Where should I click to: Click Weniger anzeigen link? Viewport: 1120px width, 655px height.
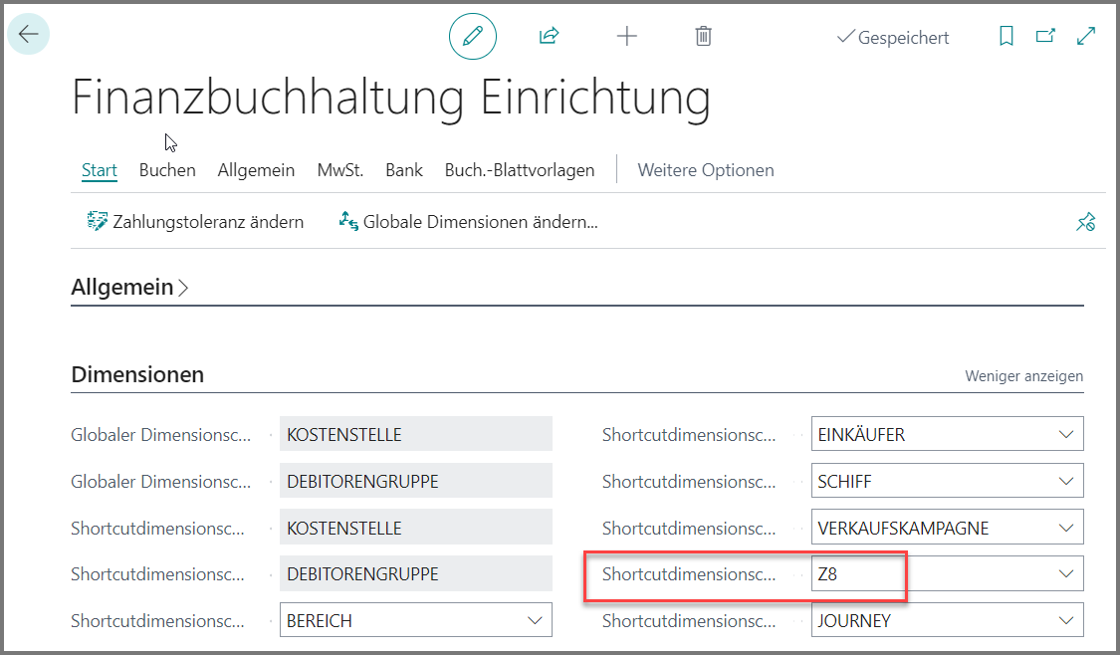click(1023, 375)
